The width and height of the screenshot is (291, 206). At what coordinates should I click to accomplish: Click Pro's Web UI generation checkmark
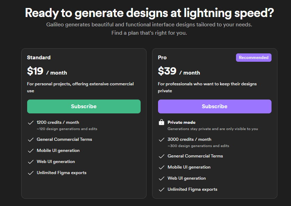161,178
